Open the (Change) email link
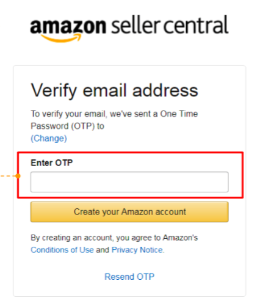 tap(49, 139)
